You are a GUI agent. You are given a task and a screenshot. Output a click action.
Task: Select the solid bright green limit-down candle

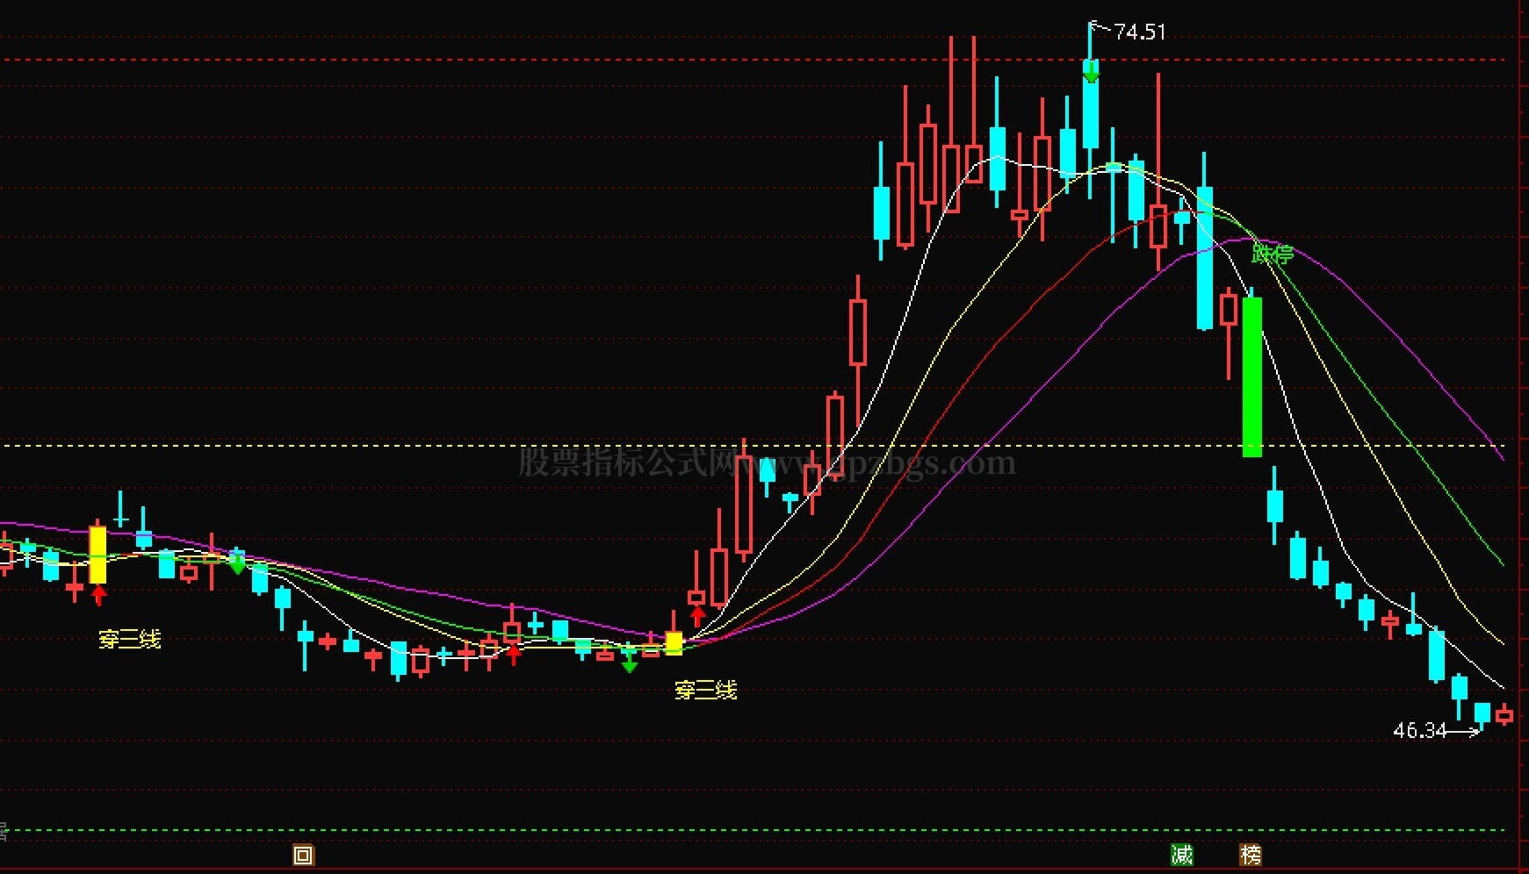(x=1252, y=377)
